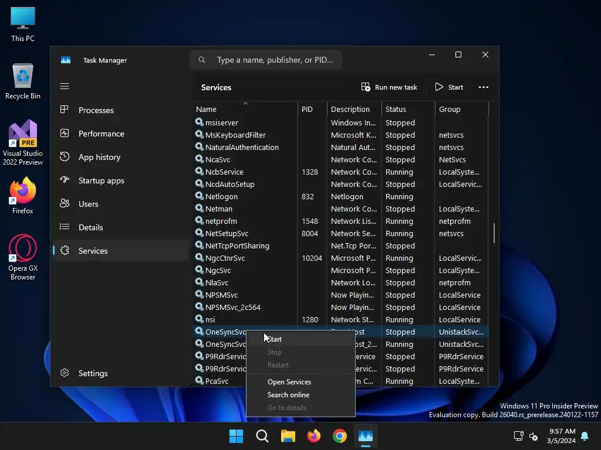Image resolution: width=601 pixels, height=450 pixels.
Task: Open the three-dot more options menu
Action: (x=484, y=87)
